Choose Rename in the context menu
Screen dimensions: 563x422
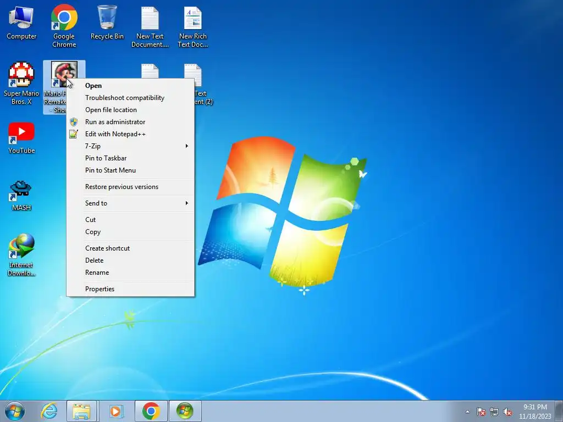tap(131, 273)
